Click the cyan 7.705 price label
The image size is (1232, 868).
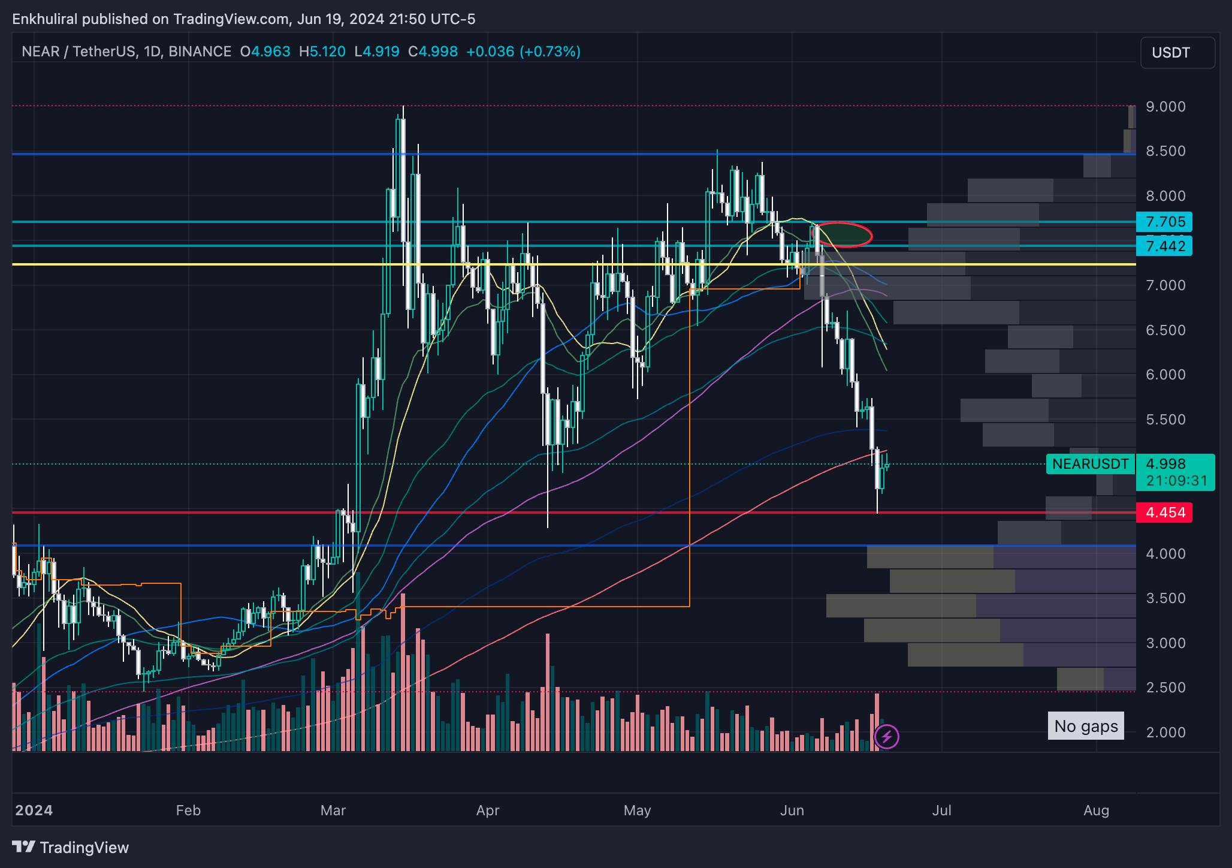tap(1164, 222)
